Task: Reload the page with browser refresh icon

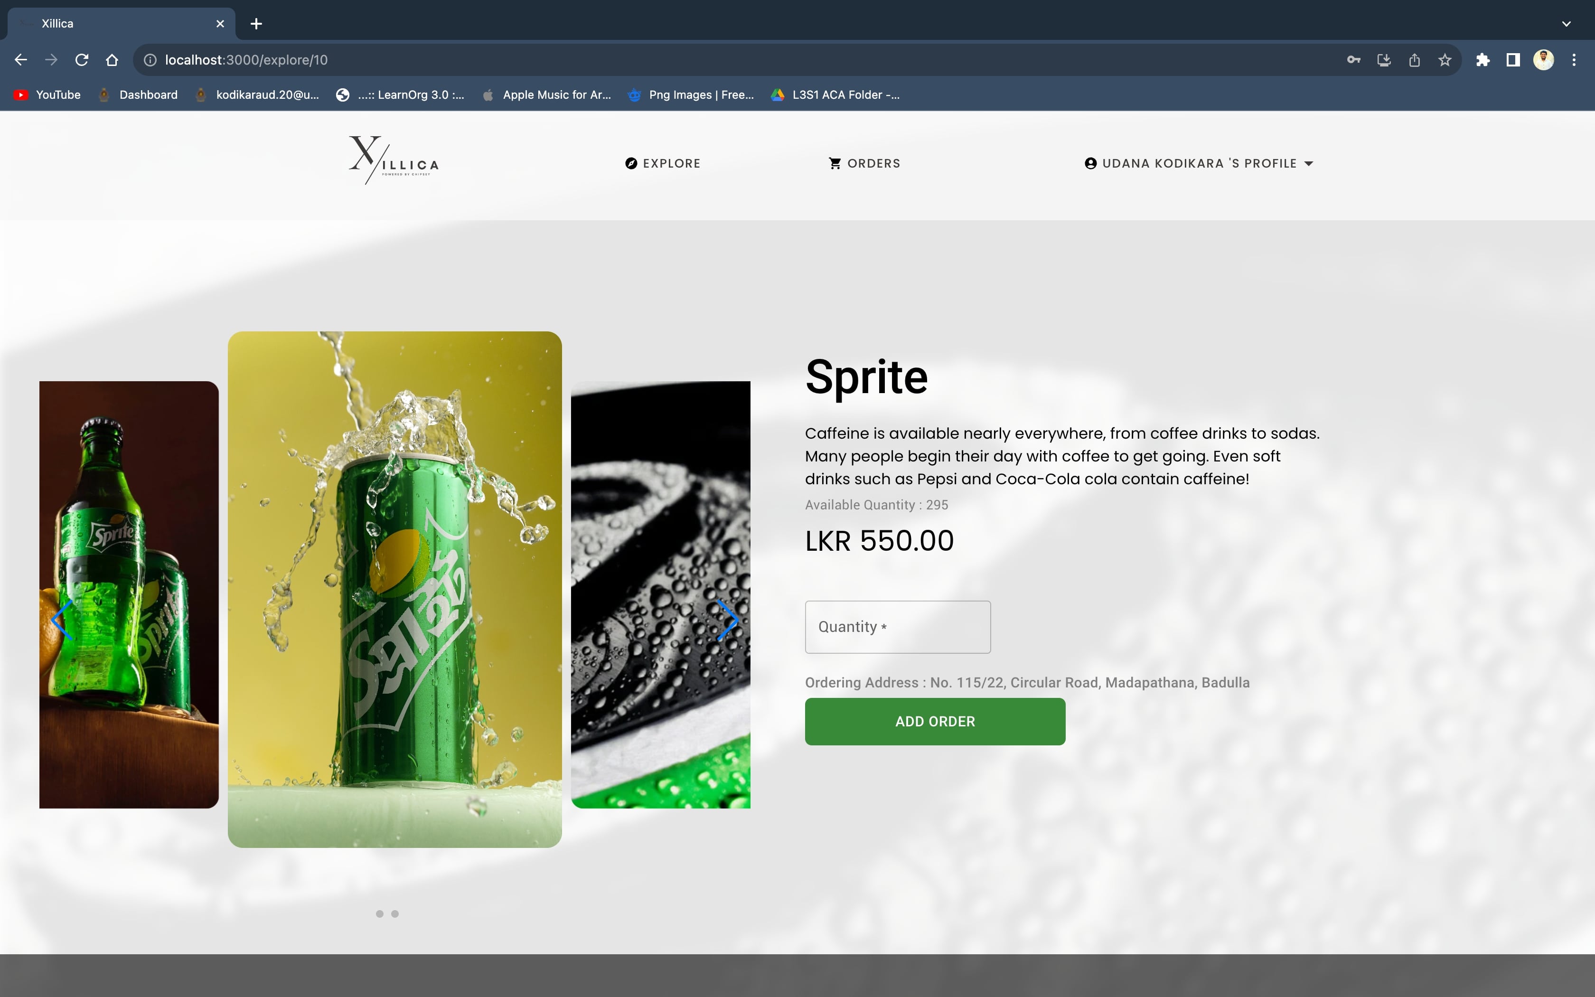Action: tap(82, 60)
